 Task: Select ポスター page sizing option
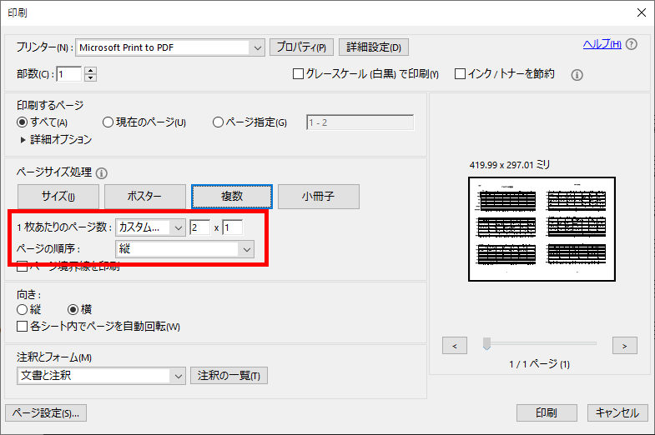click(x=145, y=197)
